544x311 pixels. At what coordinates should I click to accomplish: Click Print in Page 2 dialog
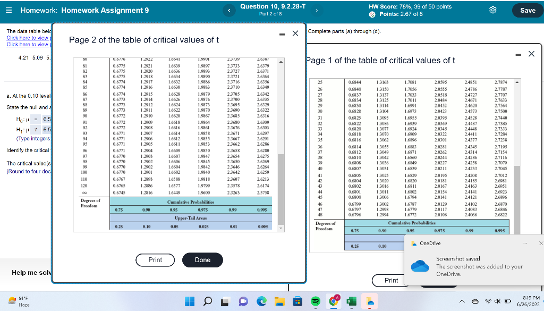pos(155,260)
